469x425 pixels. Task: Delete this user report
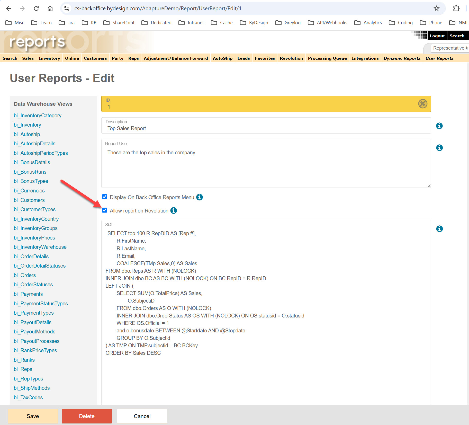87,416
